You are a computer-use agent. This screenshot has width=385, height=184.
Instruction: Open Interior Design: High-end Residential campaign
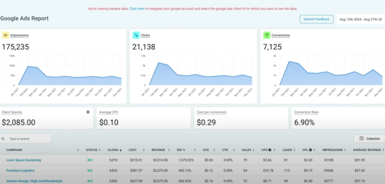pos(34,181)
